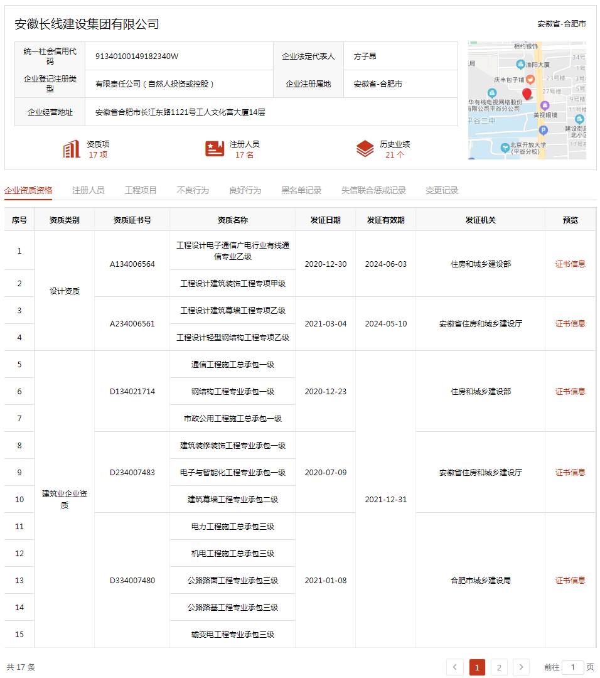Click the parking icon on the map
Viewport: 600px width, 678px height.
coord(544,130)
